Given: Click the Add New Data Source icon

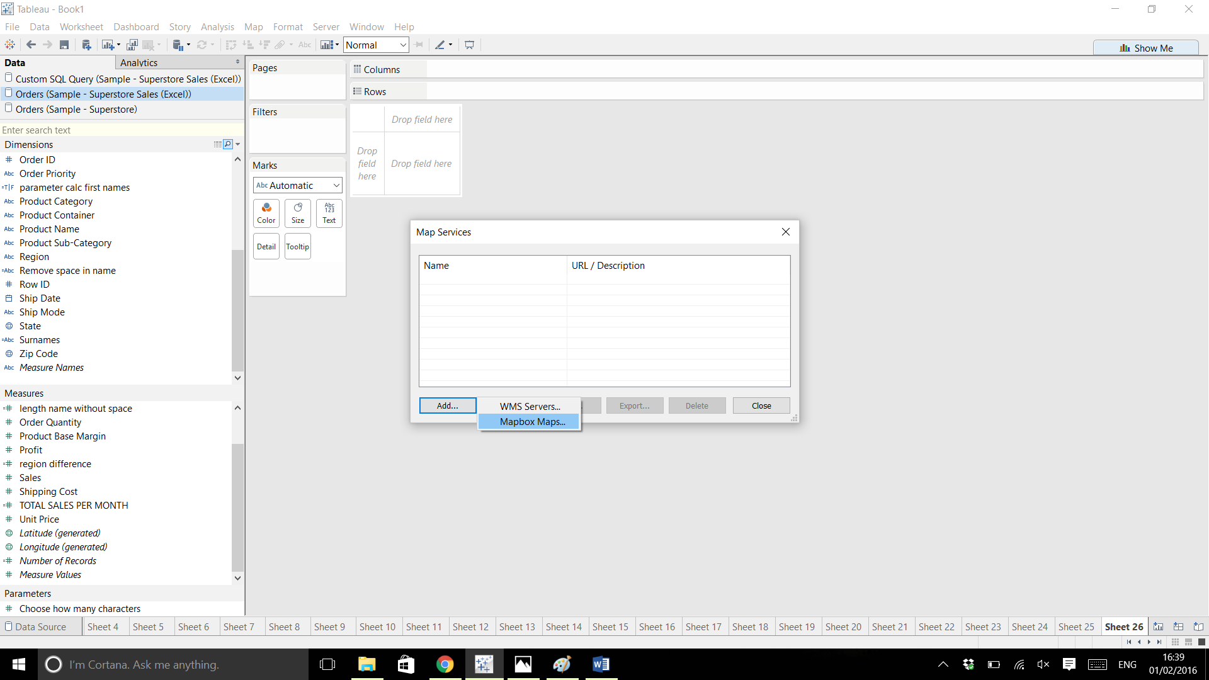Looking at the screenshot, I should [x=86, y=45].
